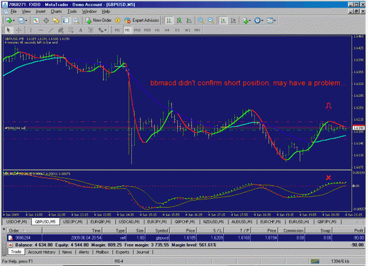The width and height of the screenshot is (368, 266).
Task: Open the Indicators list icon
Action: pyautogui.click(x=246, y=21)
